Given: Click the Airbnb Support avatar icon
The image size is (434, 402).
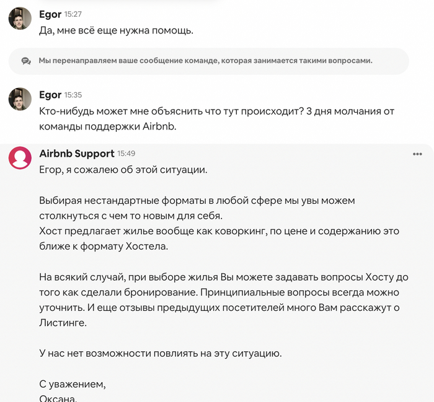Looking at the screenshot, I should [x=20, y=158].
